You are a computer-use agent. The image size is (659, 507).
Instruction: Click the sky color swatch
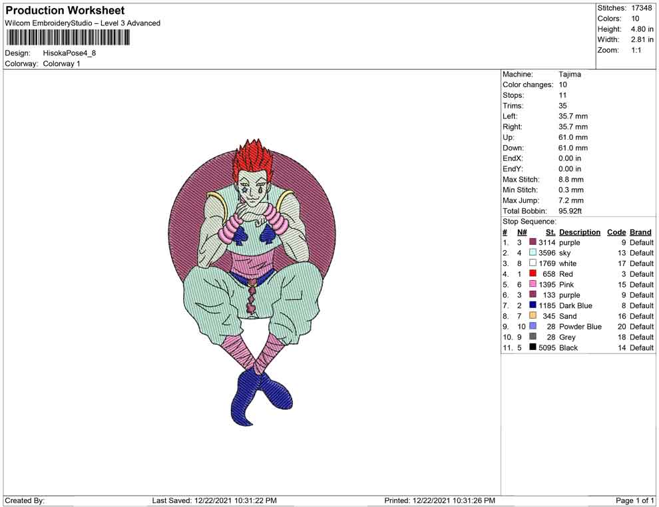pos(533,252)
